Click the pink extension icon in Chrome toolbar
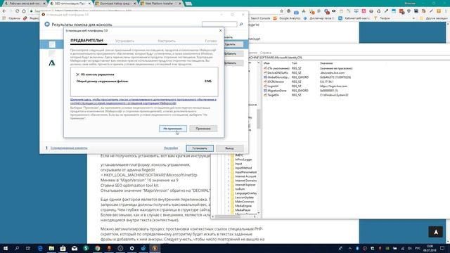450x253 pixels. pyautogui.click(x=364, y=11)
